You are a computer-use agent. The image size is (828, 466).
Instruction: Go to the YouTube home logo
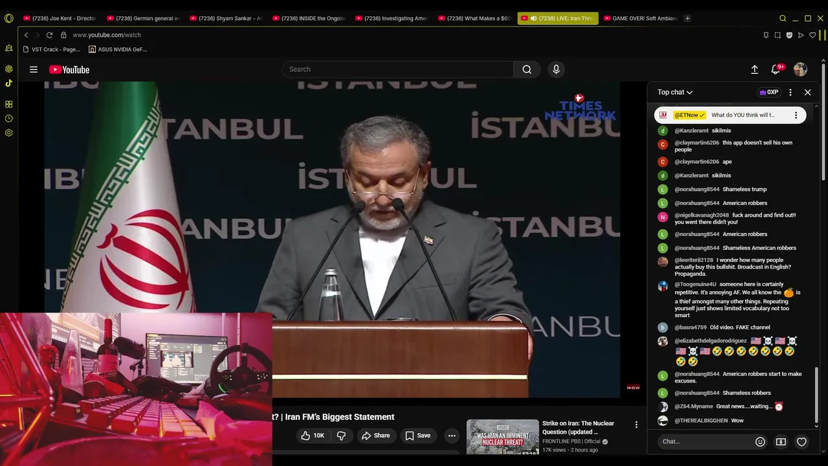click(x=69, y=69)
